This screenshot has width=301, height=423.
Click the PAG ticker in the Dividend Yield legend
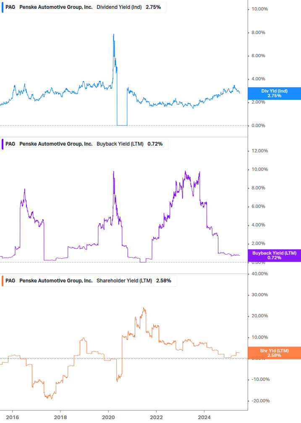tap(10, 7)
